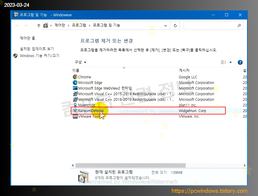The height and width of the screenshot is (196, 258).
Task: Click the horizontal scrollbar thumb
Action: point(131,165)
